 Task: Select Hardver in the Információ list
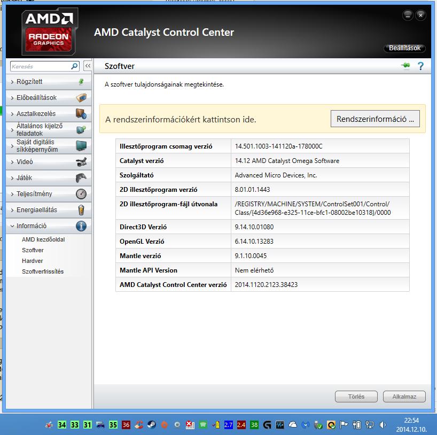[33, 261]
